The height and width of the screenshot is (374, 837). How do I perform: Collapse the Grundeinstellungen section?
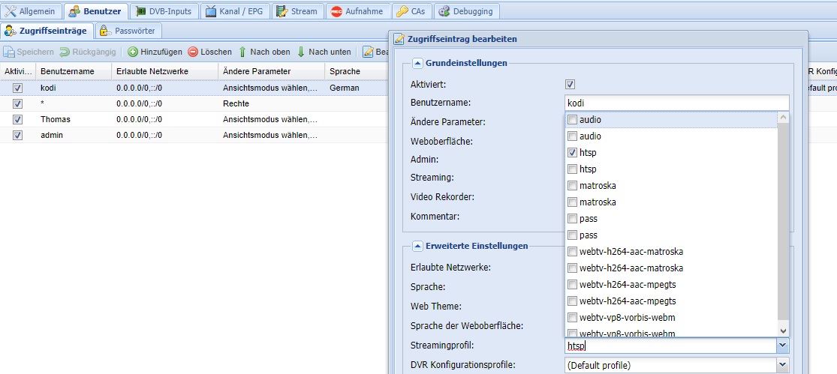417,64
